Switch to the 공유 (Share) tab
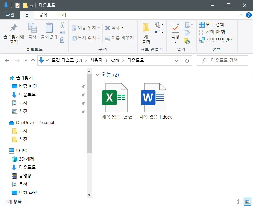This screenshot has width=253, height=206. click(x=43, y=15)
